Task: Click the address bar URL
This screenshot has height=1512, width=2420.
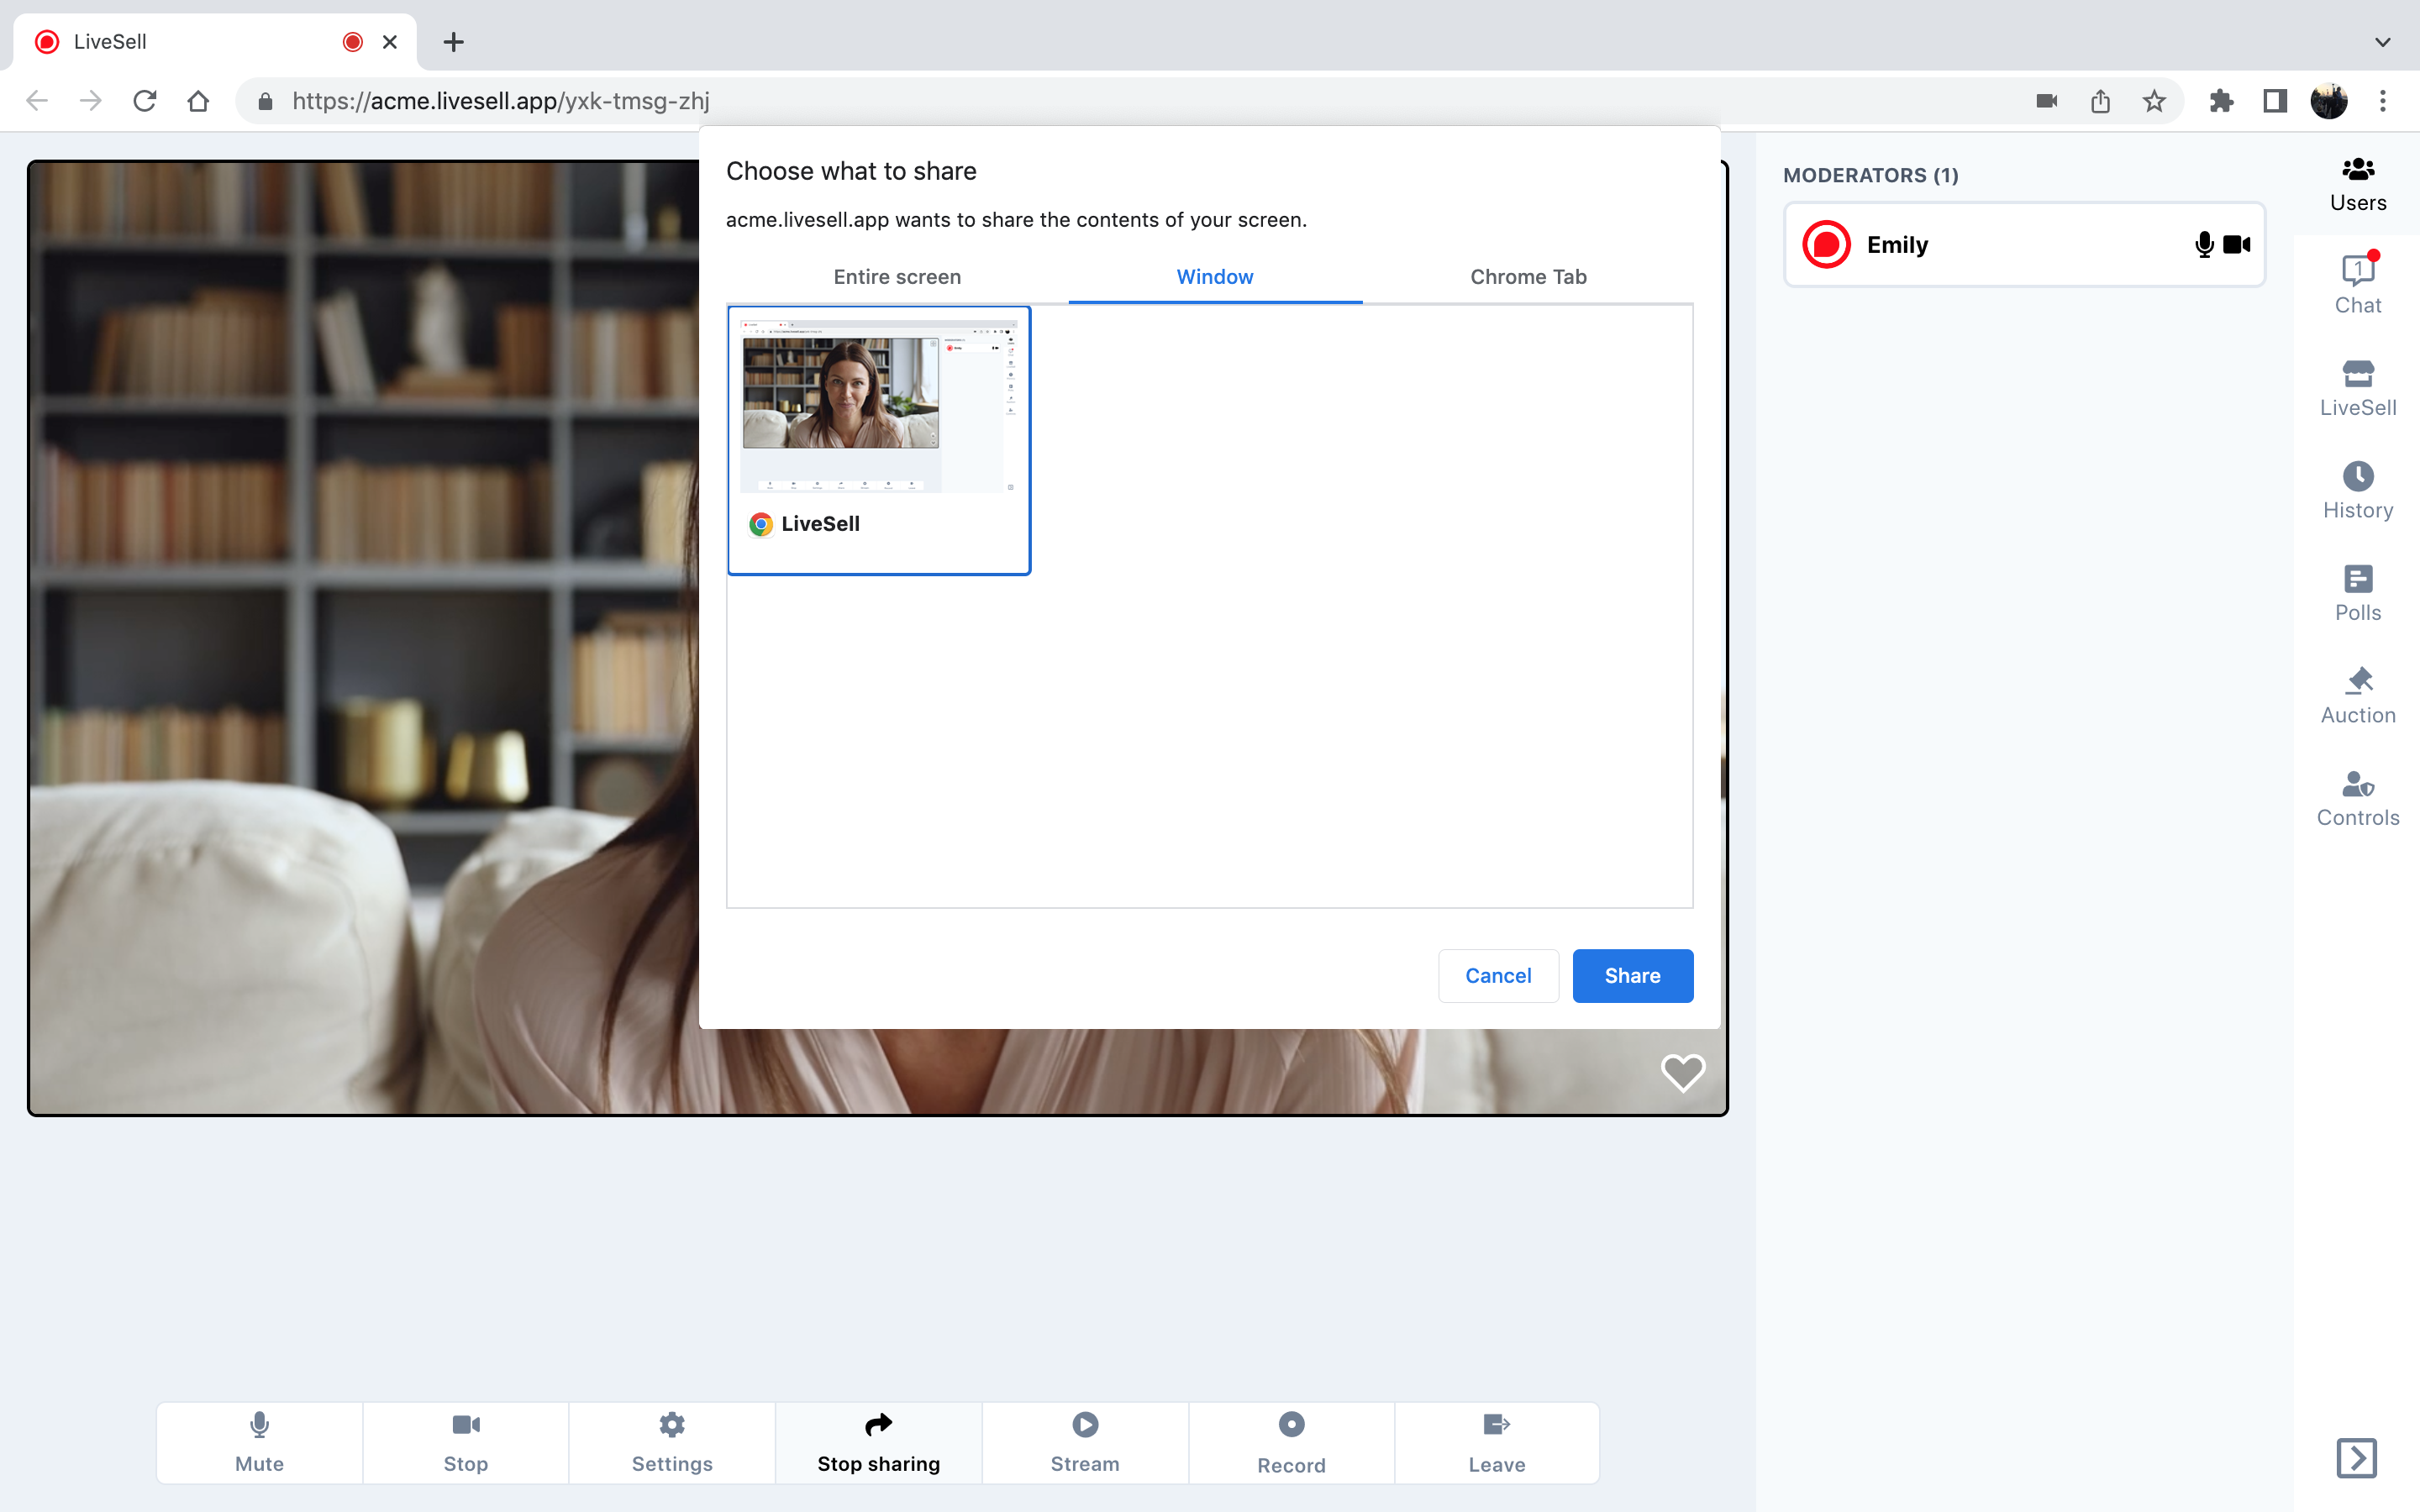Action: point(501,101)
